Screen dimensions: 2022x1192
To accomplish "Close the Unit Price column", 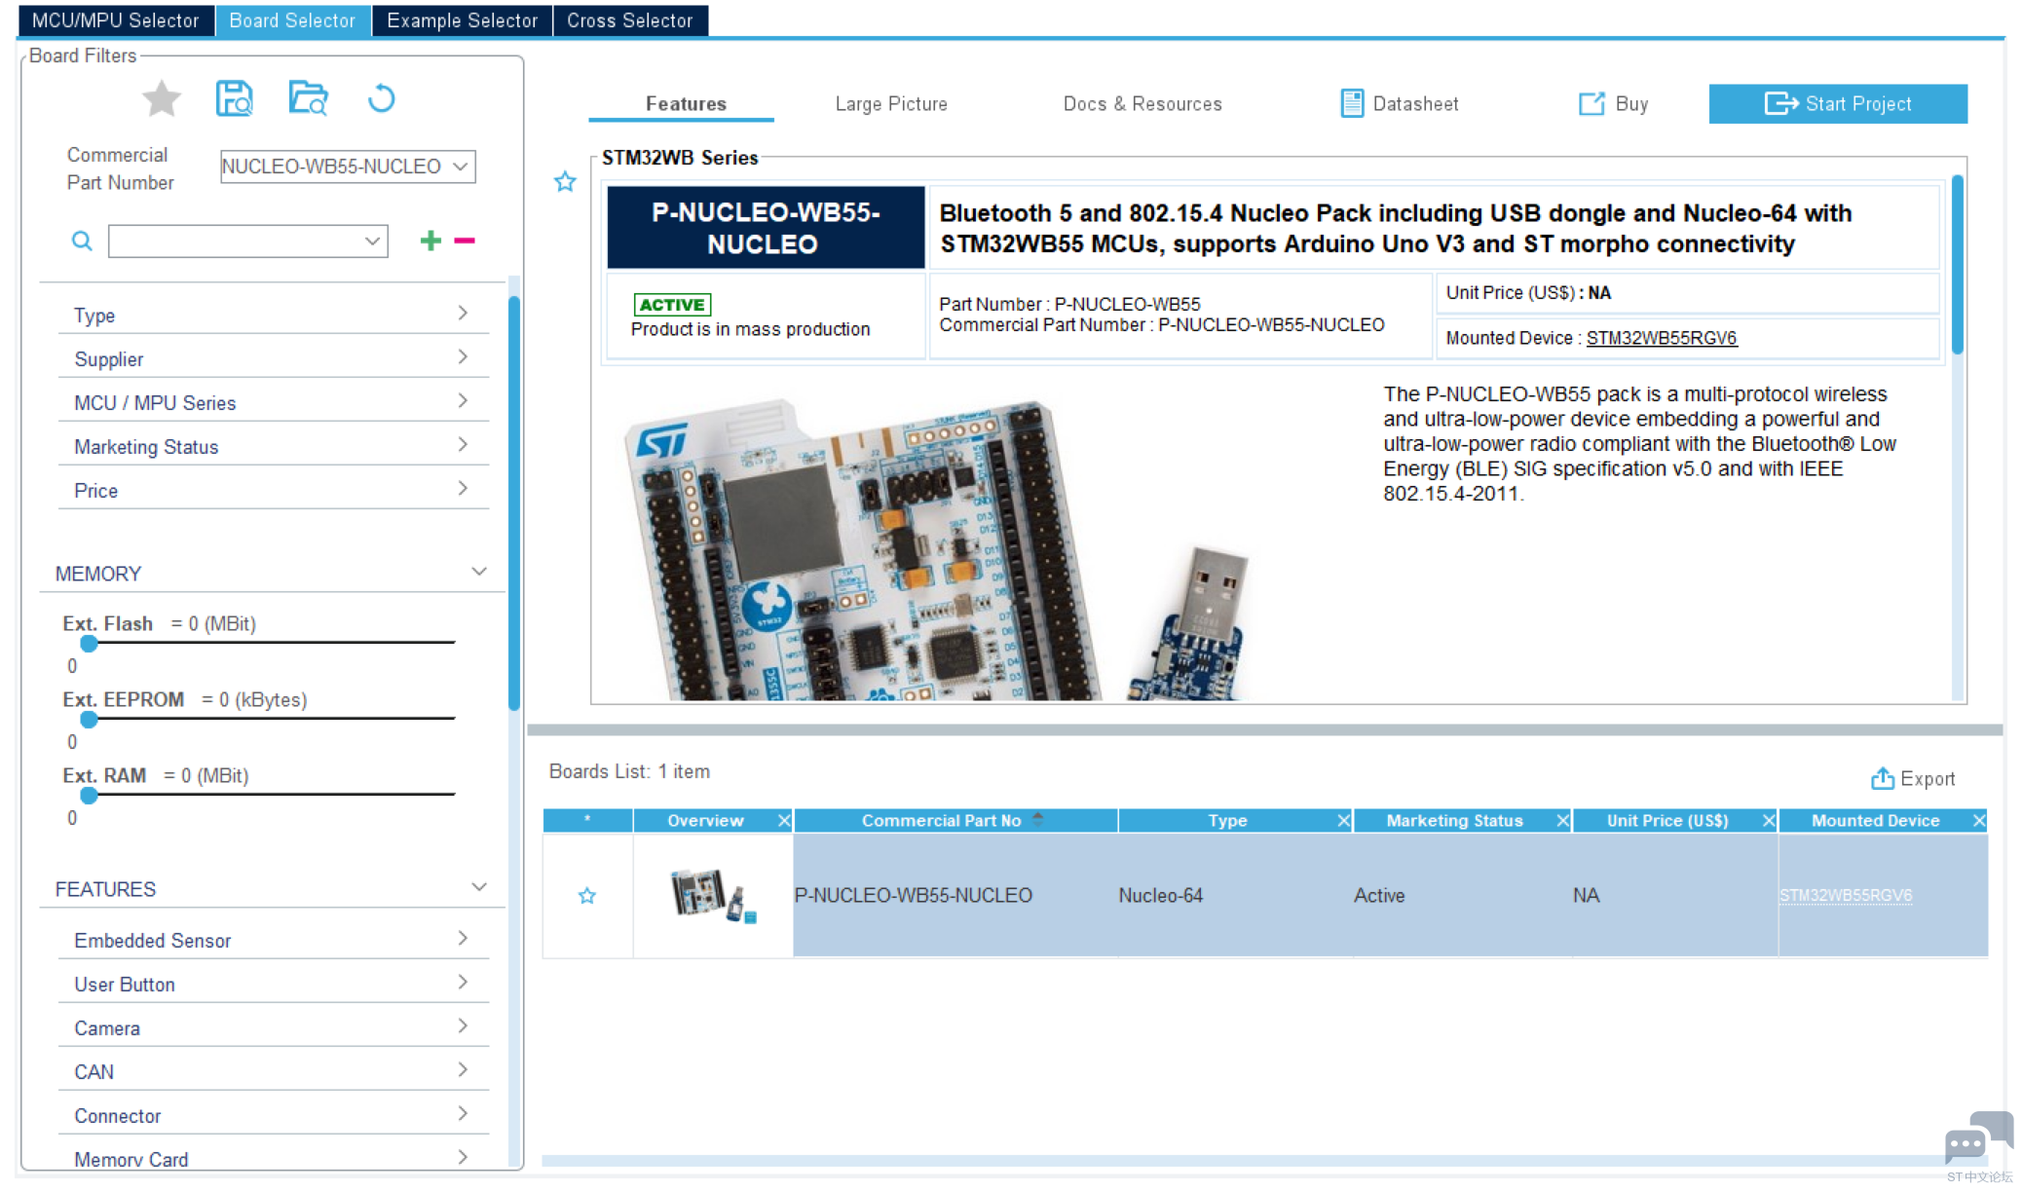I will click(x=1769, y=821).
